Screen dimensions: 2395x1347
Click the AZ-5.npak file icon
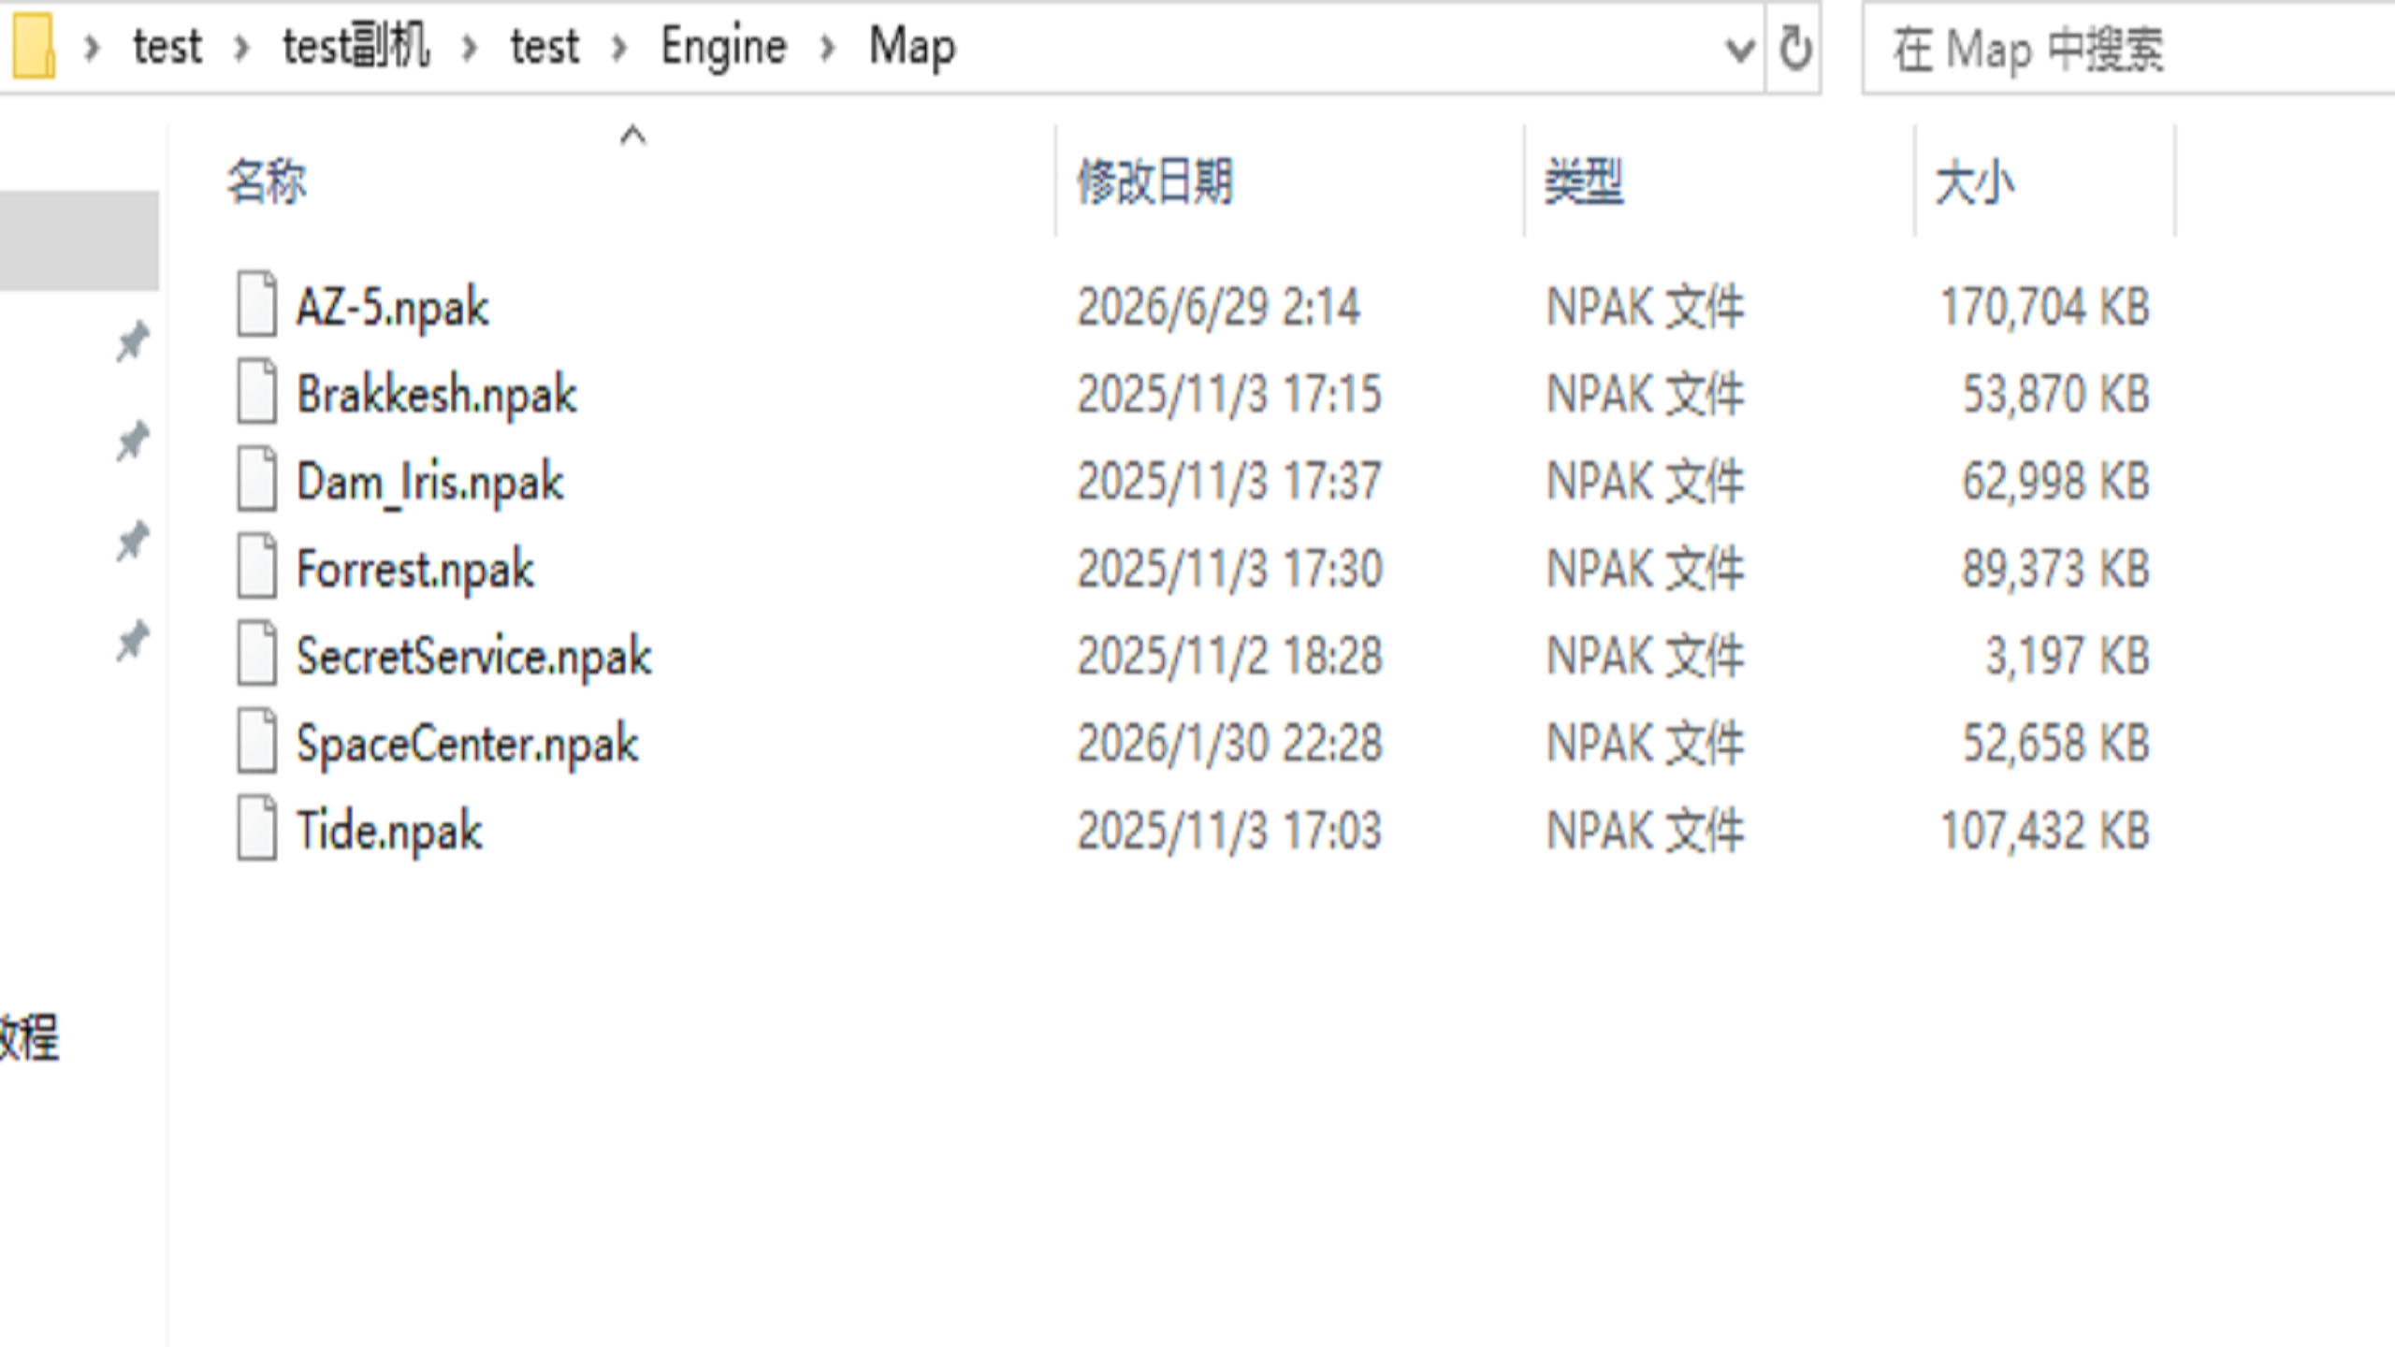256,303
